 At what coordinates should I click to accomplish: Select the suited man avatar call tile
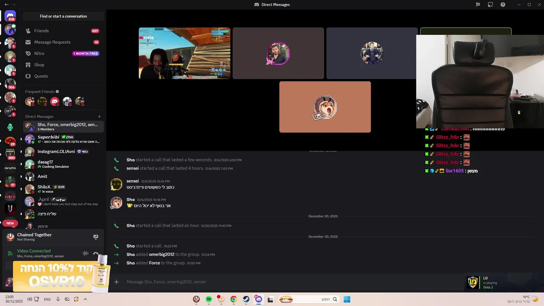371,53
